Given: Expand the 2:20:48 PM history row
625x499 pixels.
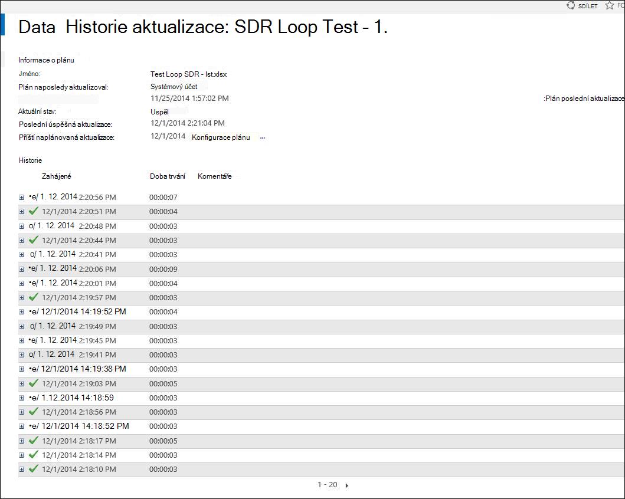Looking at the screenshot, I should 21,226.
